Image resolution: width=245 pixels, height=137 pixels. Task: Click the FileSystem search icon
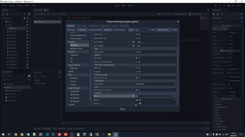pos(29,80)
